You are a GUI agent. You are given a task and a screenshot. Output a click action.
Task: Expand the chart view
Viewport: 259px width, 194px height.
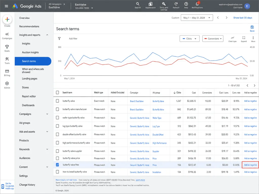(x=244, y=39)
